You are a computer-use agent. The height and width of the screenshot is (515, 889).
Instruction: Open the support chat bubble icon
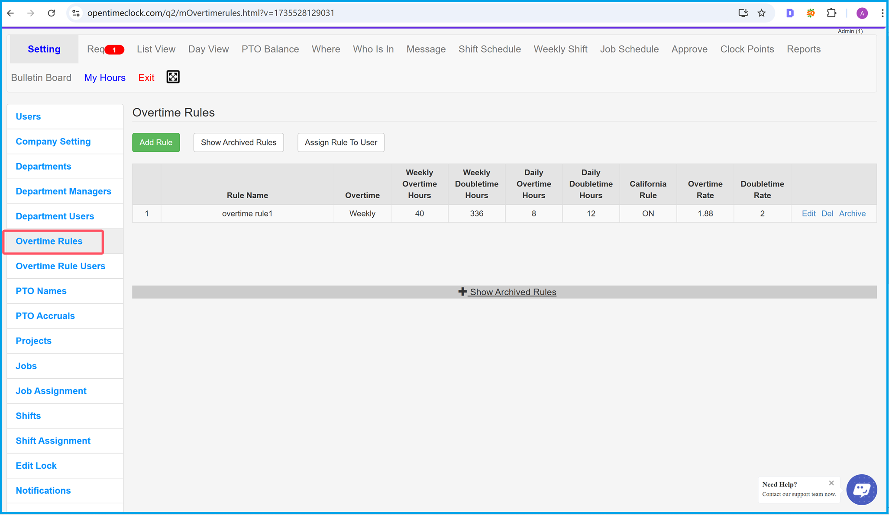tap(862, 489)
